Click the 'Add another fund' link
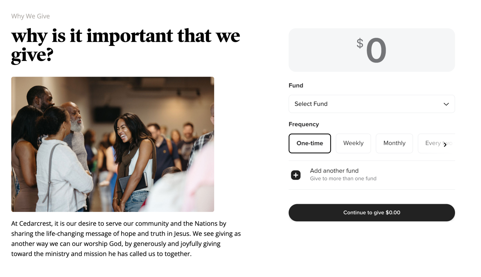The image size is (481, 277). [x=334, y=171]
